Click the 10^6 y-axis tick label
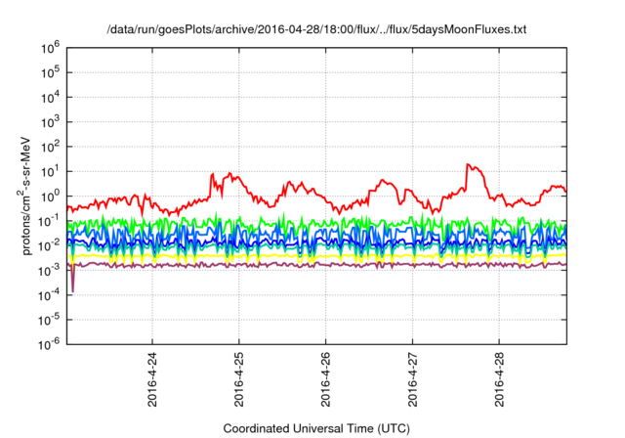This screenshot has height=438, width=625. pos(50,48)
